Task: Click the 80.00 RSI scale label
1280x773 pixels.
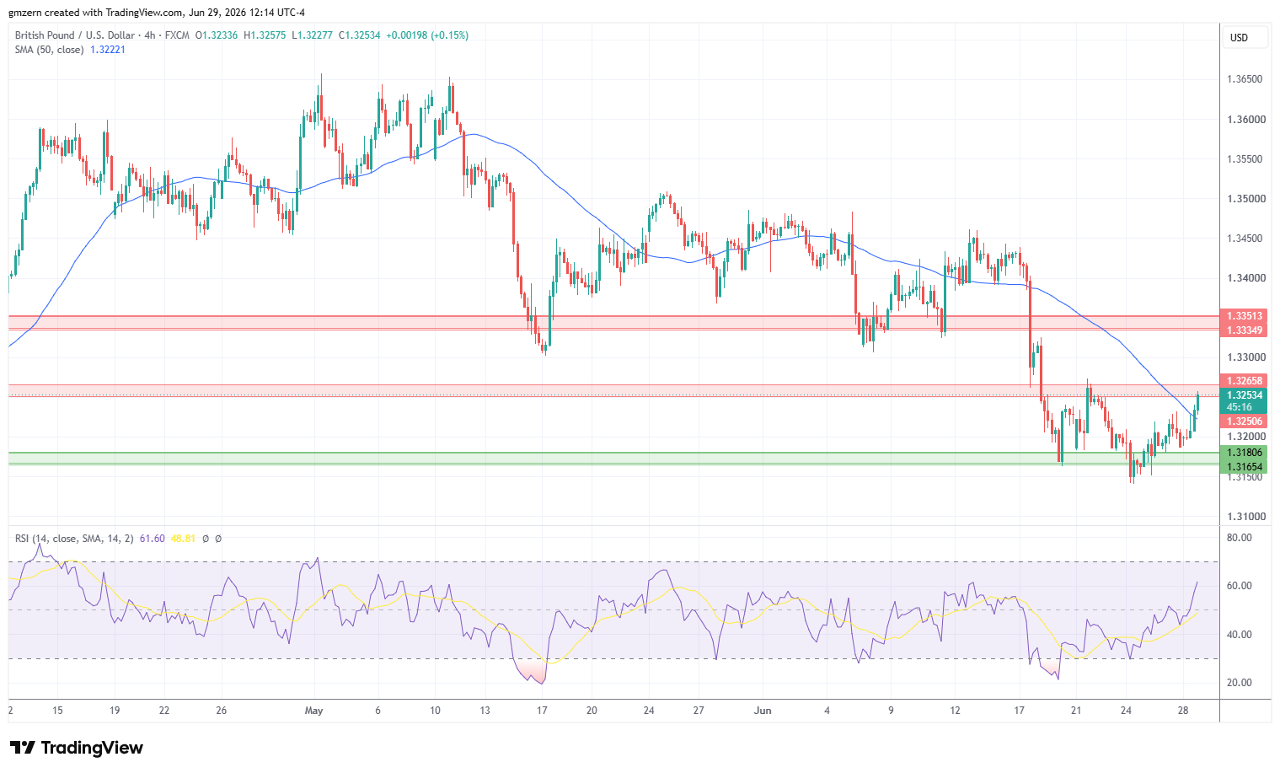Action: click(1240, 538)
